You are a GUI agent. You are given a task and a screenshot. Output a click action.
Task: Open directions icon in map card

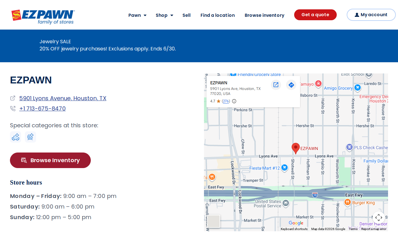[291, 85]
